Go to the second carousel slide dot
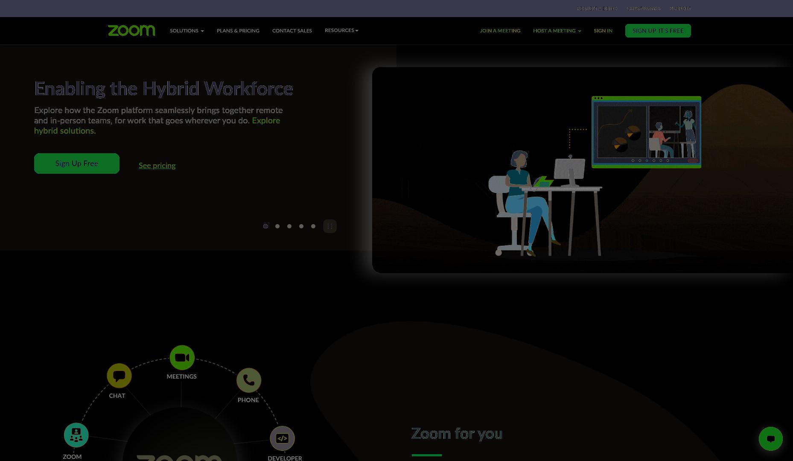 pyautogui.click(x=277, y=226)
